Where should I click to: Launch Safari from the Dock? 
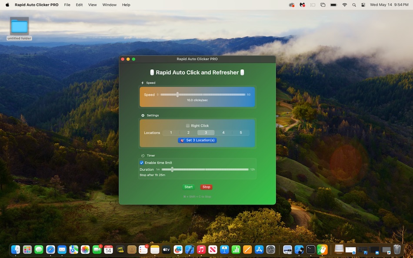tap(51, 250)
